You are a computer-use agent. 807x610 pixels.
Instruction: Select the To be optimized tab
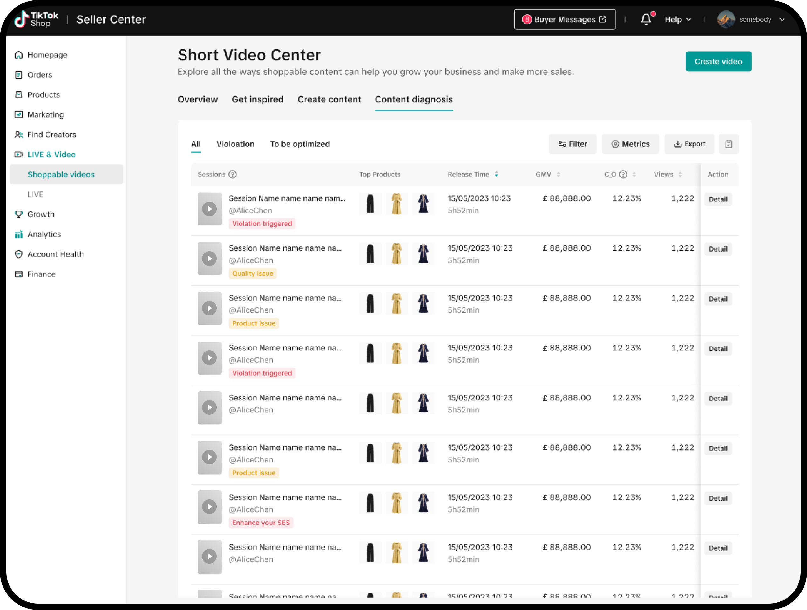point(300,144)
